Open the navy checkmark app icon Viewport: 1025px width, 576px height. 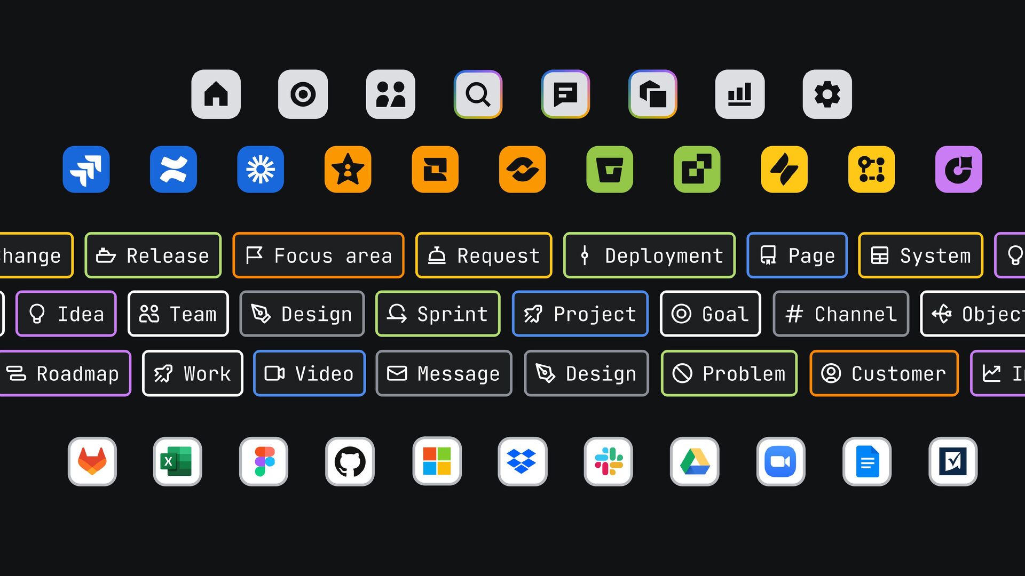coord(953,462)
